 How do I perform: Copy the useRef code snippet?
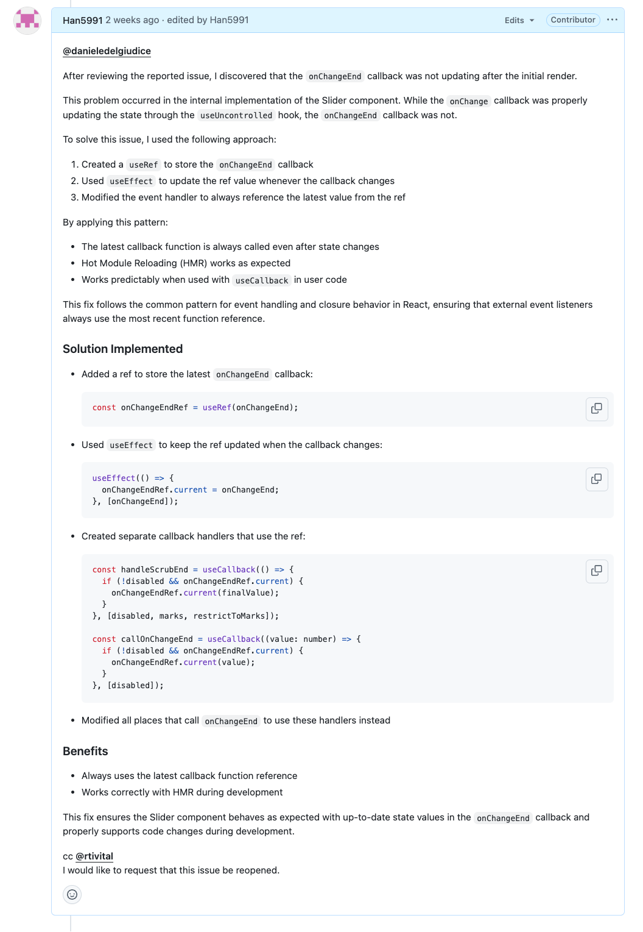tap(597, 408)
